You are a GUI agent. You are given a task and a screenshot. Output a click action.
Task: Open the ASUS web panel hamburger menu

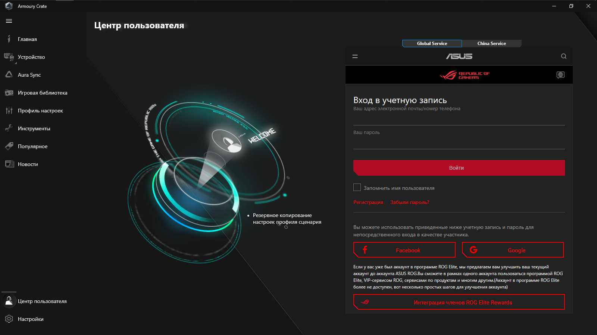[355, 57]
